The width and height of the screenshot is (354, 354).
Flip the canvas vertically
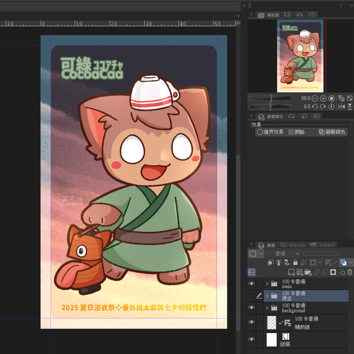350,107
